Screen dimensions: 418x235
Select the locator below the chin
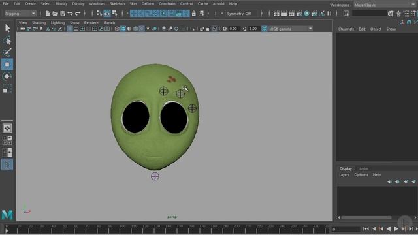click(x=155, y=176)
